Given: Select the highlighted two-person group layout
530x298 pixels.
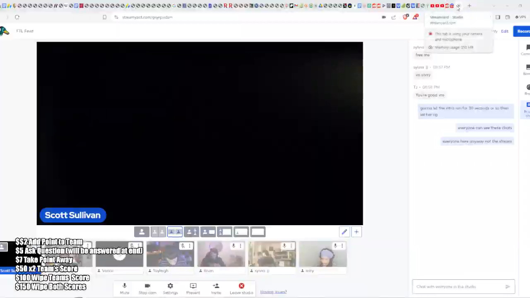Looking at the screenshot, I should tap(175, 232).
